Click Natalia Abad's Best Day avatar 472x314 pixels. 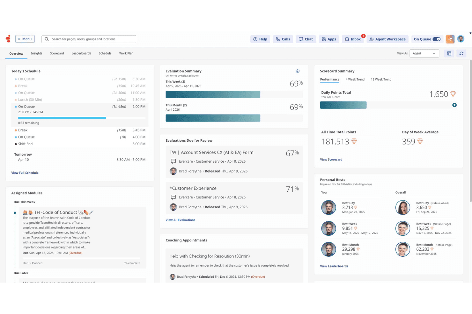click(403, 207)
